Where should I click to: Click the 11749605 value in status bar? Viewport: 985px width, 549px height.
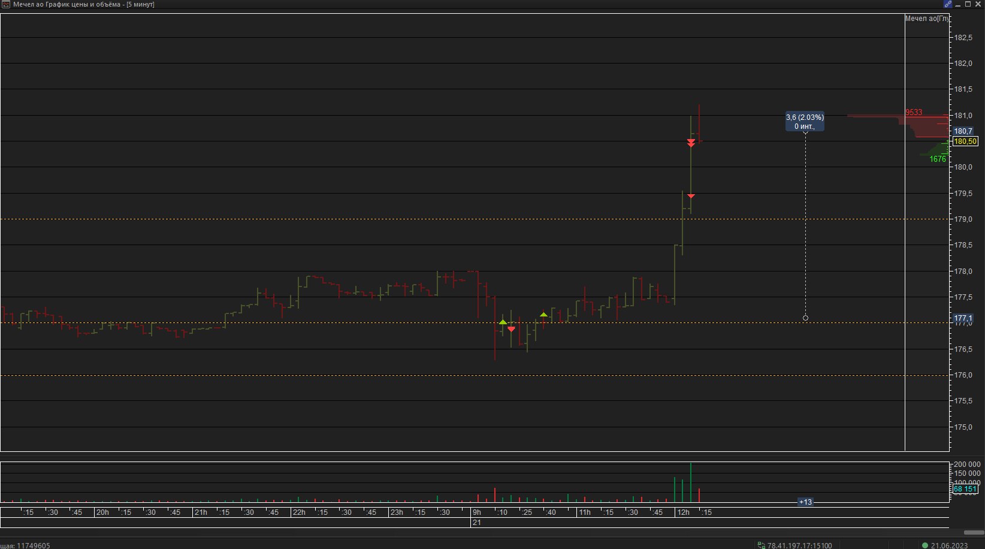point(34,545)
